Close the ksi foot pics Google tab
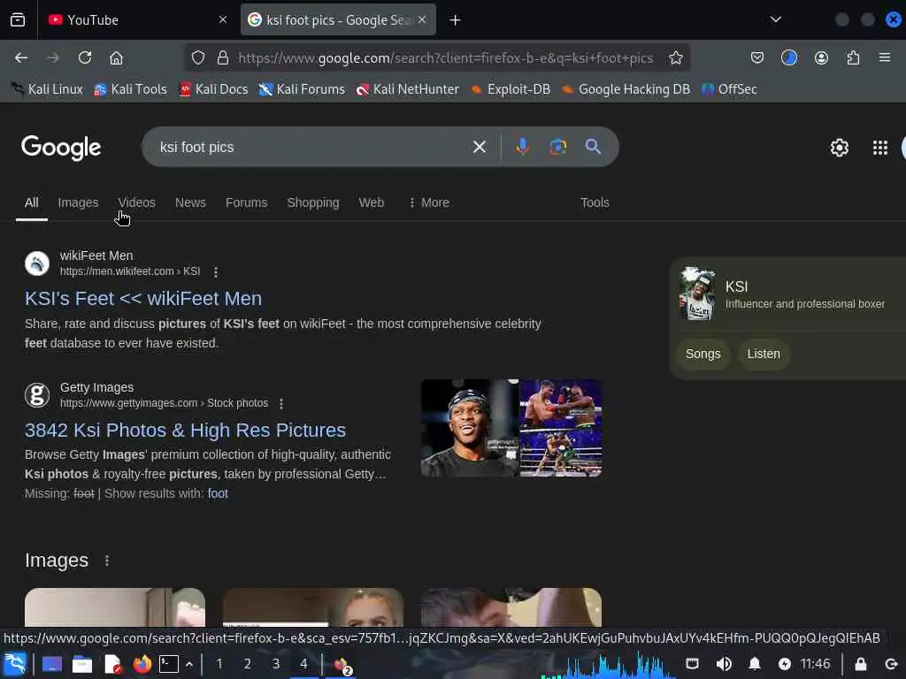The height and width of the screenshot is (679, 906). (422, 20)
